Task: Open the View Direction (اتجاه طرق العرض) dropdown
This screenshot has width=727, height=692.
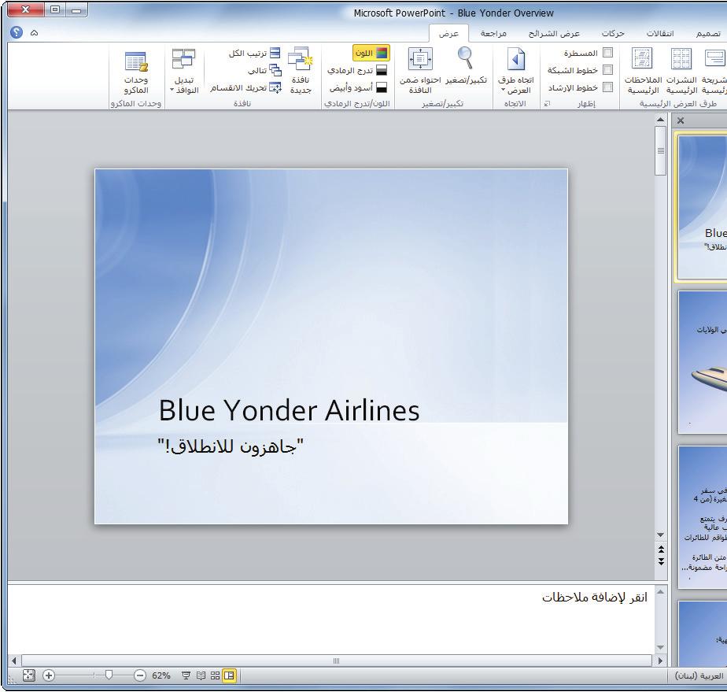Action: point(515,71)
